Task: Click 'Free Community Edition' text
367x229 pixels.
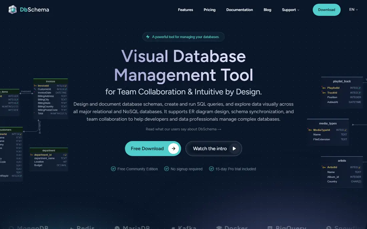Action: click(x=137, y=169)
